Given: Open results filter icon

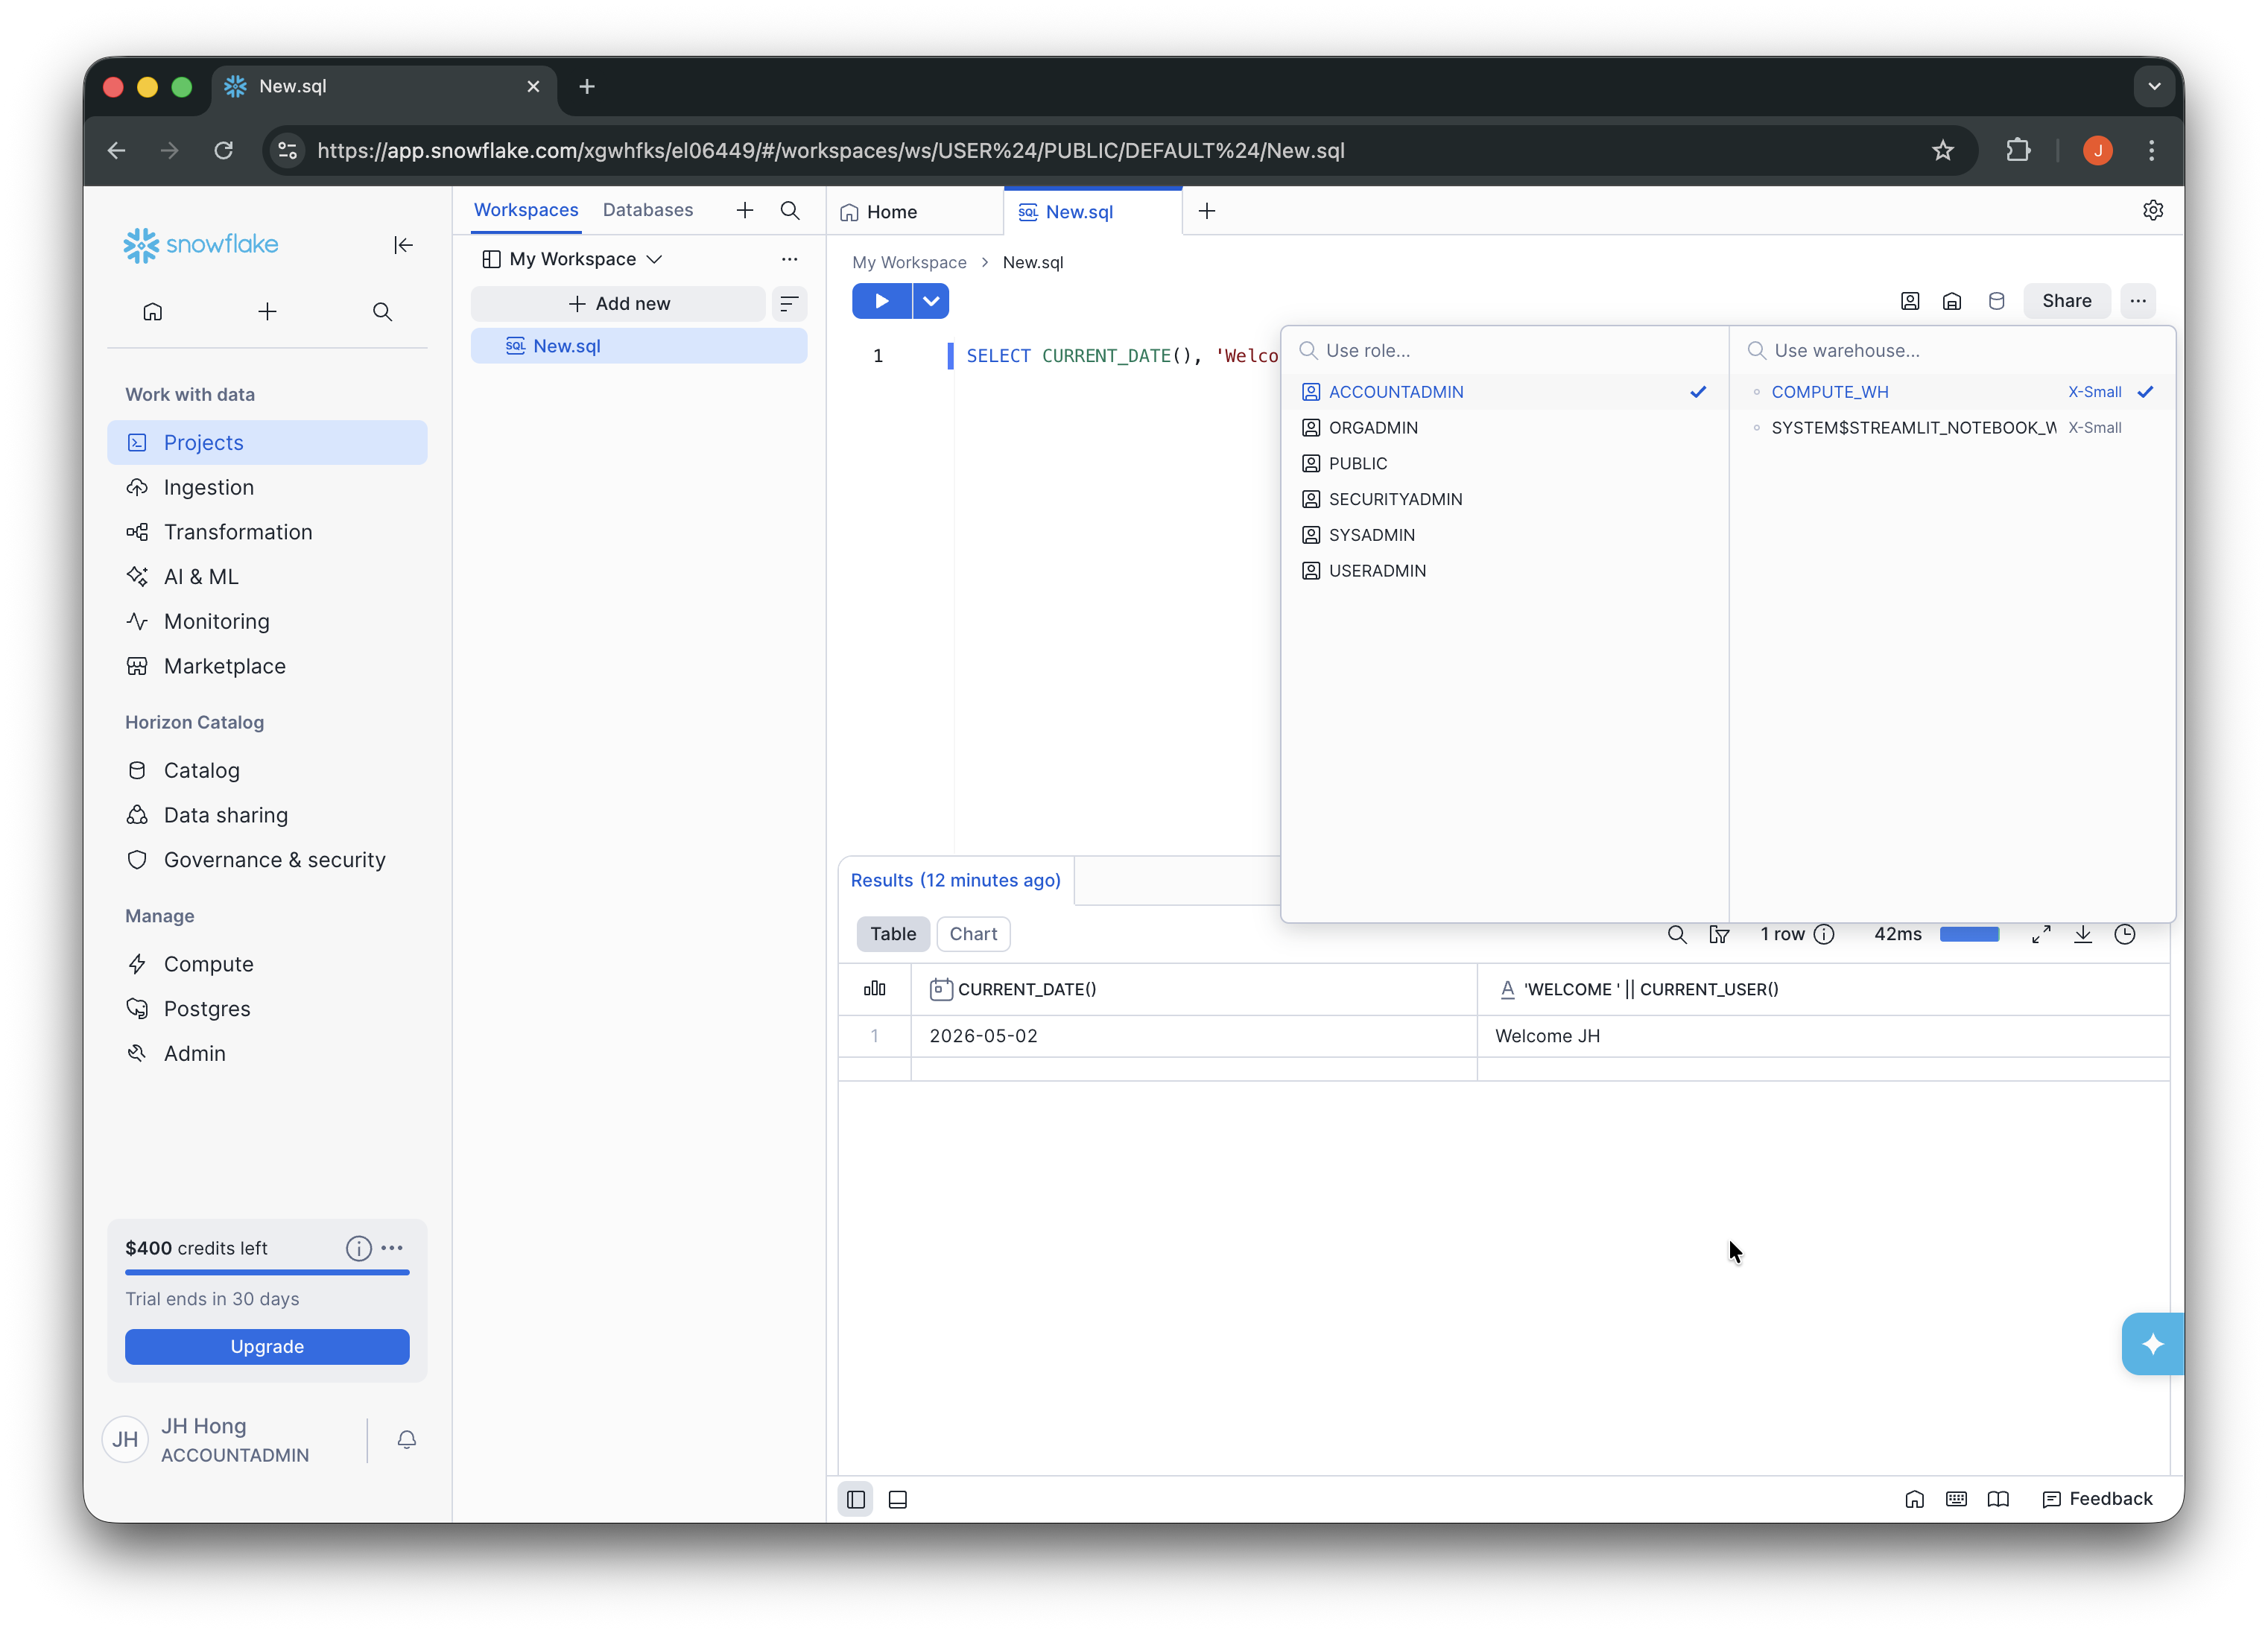Looking at the screenshot, I should click(x=1719, y=934).
